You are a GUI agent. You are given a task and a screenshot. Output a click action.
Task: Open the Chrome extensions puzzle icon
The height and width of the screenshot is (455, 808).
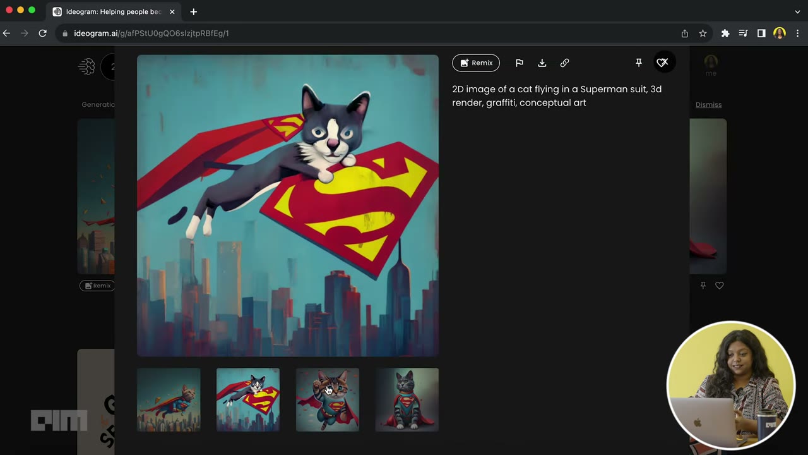[x=725, y=33]
